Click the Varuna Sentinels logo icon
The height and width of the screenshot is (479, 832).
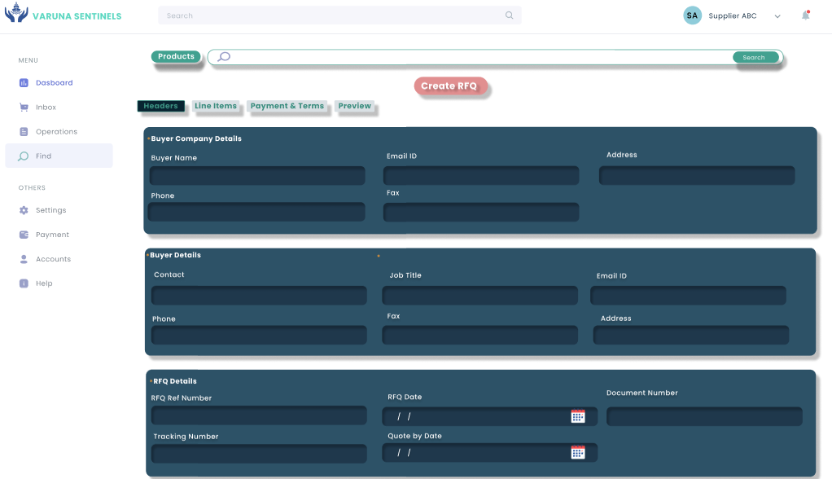(16, 12)
